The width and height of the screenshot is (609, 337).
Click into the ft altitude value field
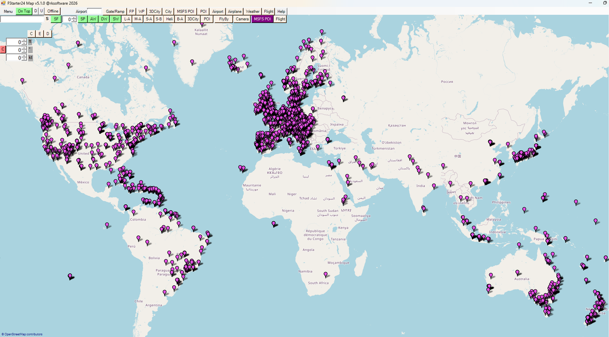[14, 41]
